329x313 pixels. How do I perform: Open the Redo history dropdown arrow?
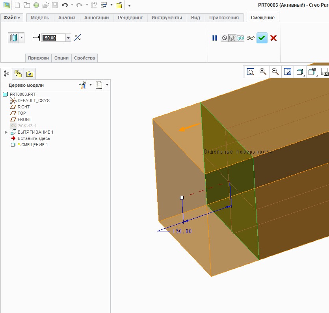click(87, 5)
